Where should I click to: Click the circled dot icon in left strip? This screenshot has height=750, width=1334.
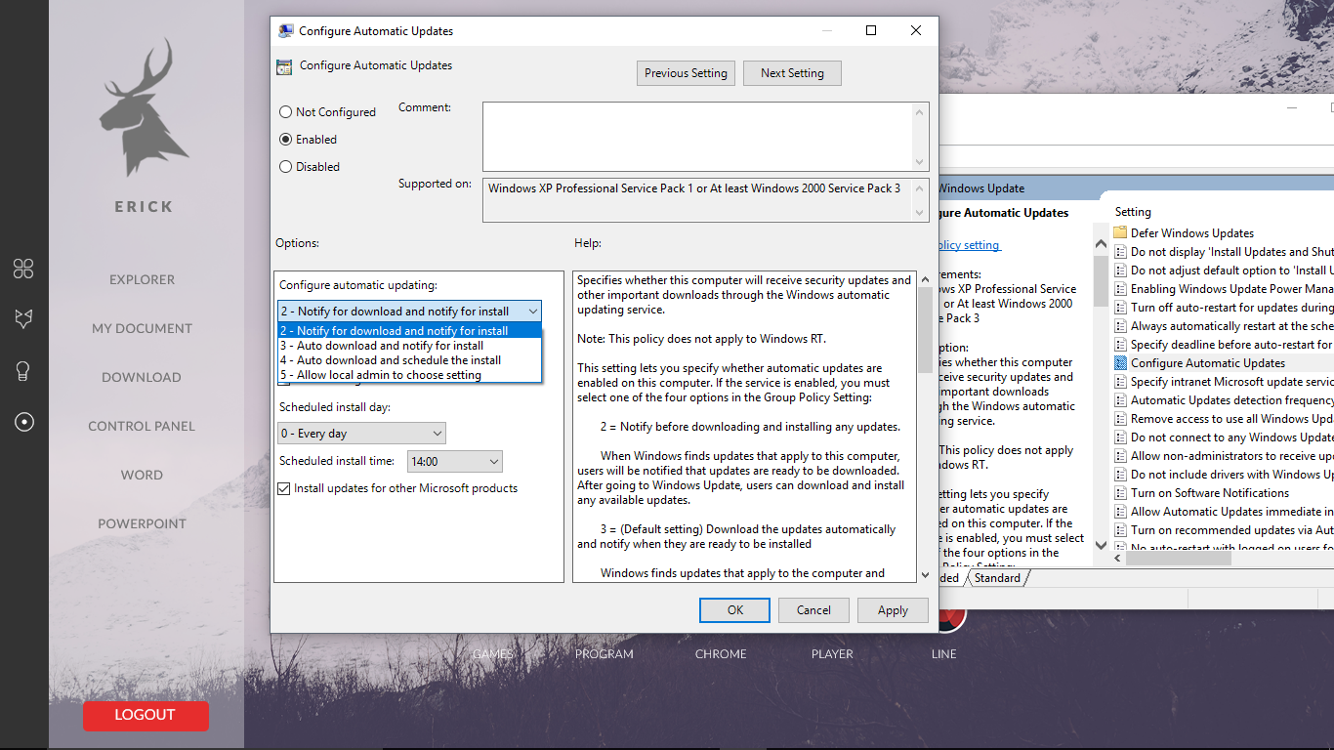pyautogui.click(x=23, y=422)
